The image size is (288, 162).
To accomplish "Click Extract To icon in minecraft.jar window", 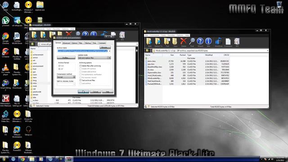I will point(43,35).
